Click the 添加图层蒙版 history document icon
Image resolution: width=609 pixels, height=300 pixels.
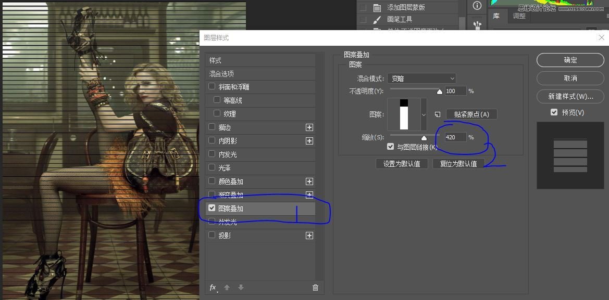click(377, 7)
